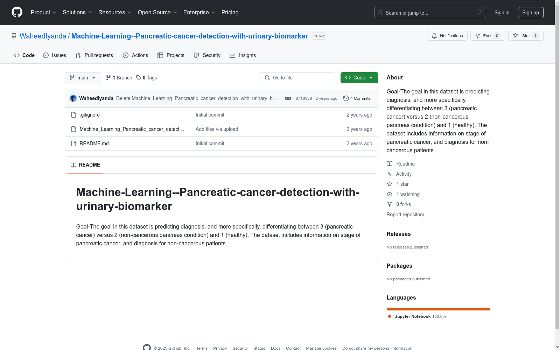This screenshot has height=350, width=560.
Task: Click the Pricing link in header
Action: [x=230, y=13]
